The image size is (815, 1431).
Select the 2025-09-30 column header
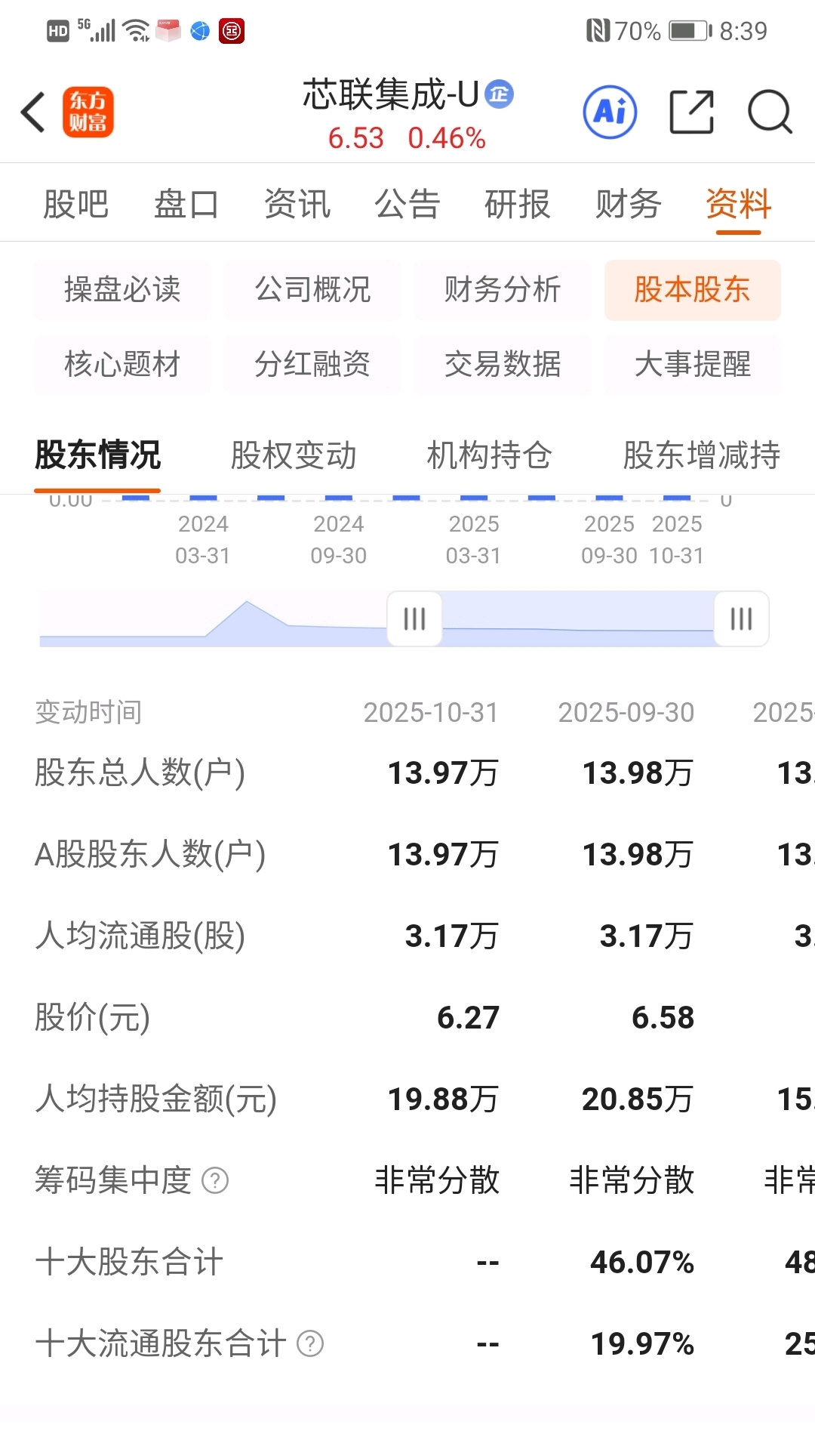click(x=626, y=712)
